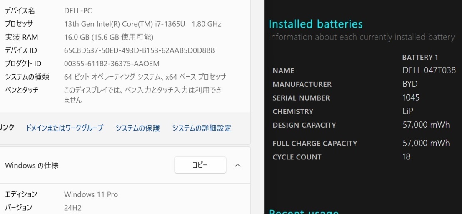Click the Windows の仕様 heading

click(x=32, y=165)
